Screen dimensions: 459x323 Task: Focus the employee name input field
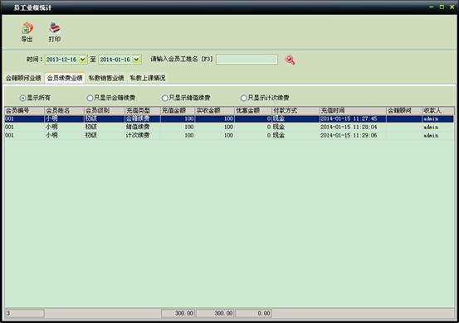pos(247,60)
